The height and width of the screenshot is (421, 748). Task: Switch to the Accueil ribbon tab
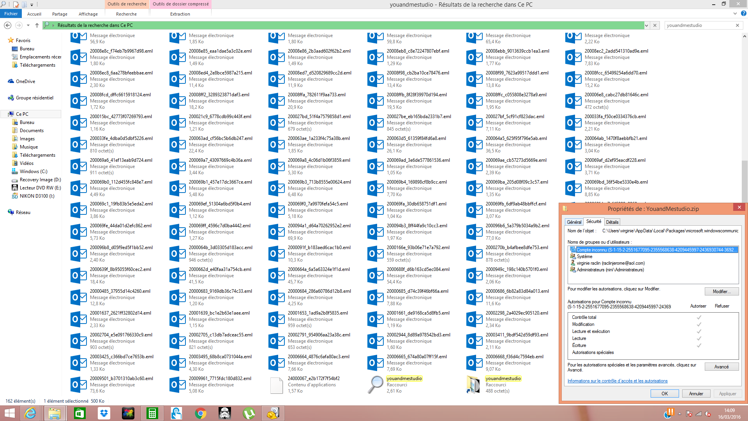click(x=34, y=14)
